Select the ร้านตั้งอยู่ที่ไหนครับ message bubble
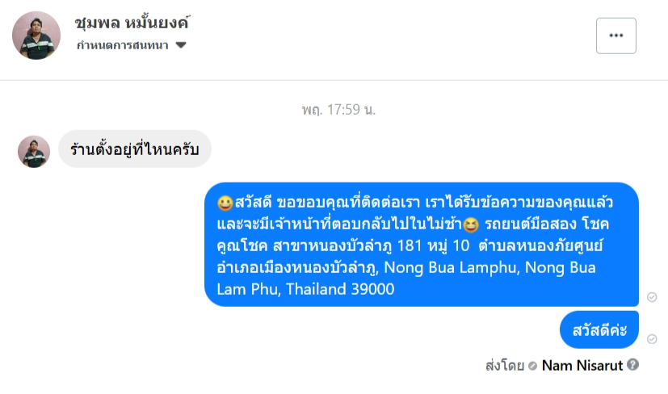This screenshot has width=668, height=394. pos(135,149)
